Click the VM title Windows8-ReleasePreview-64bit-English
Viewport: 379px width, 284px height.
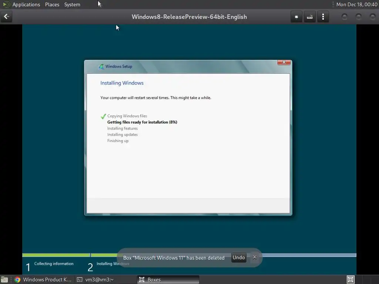click(189, 17)
